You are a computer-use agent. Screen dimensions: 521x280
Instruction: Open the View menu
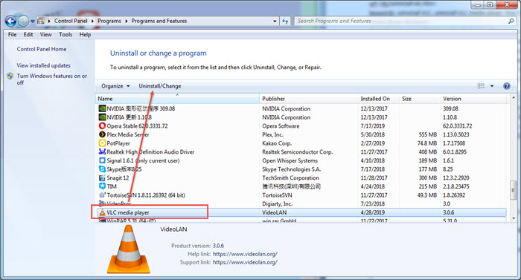(46, 34)
